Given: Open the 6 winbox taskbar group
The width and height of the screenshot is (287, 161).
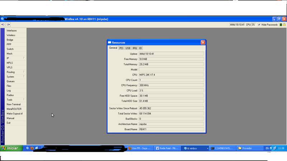Looking at the screenshot, I should pyautogui.click(x=196, y=148).
